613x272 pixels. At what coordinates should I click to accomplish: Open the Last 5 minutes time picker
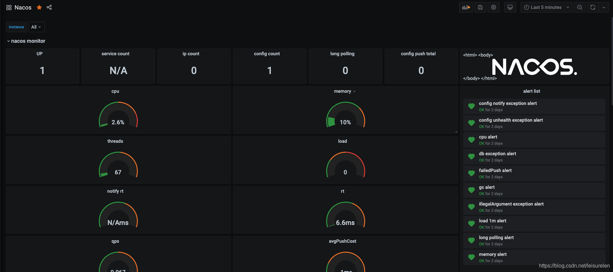point(547,7)
